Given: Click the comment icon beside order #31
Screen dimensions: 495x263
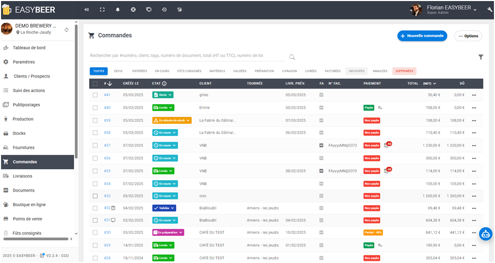Looking at the screenshot, I should 113,220.
